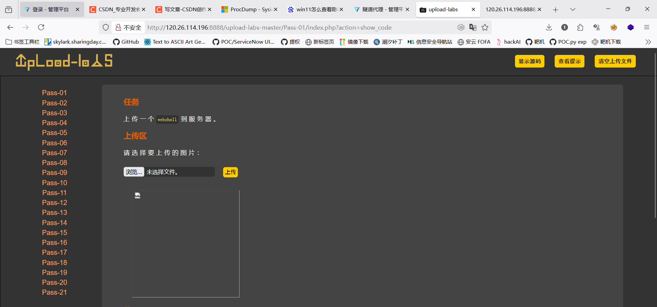The height and width of the screenshot is (307, 657).
Task: Select Pass-01 in the sidebar
Action: click(x=54, y=93)
